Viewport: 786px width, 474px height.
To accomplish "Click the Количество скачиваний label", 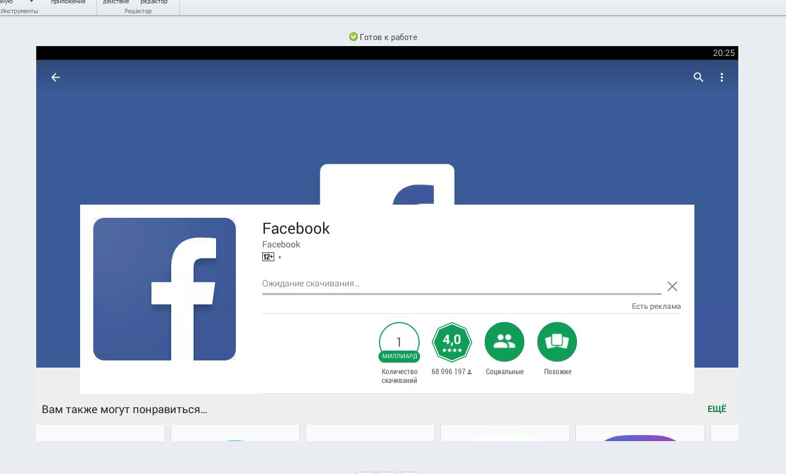I will click(399, 376).
